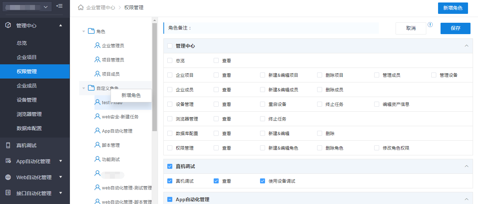Click the user icon of web自动化管理-测试管理
Screen dimensions: 478x204
point(97,187)
